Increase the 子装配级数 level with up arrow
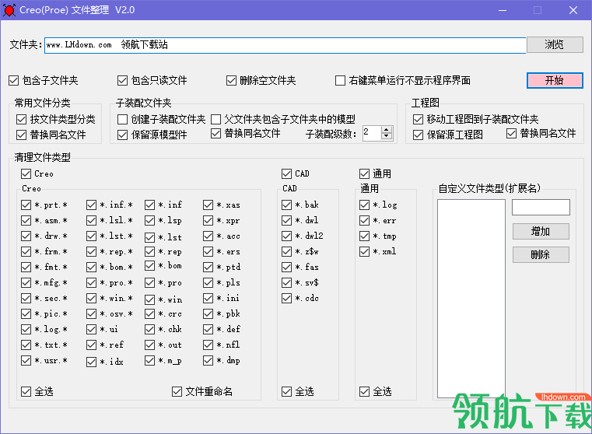The height and width of the screenshot is (434, 592). (386, 130)
